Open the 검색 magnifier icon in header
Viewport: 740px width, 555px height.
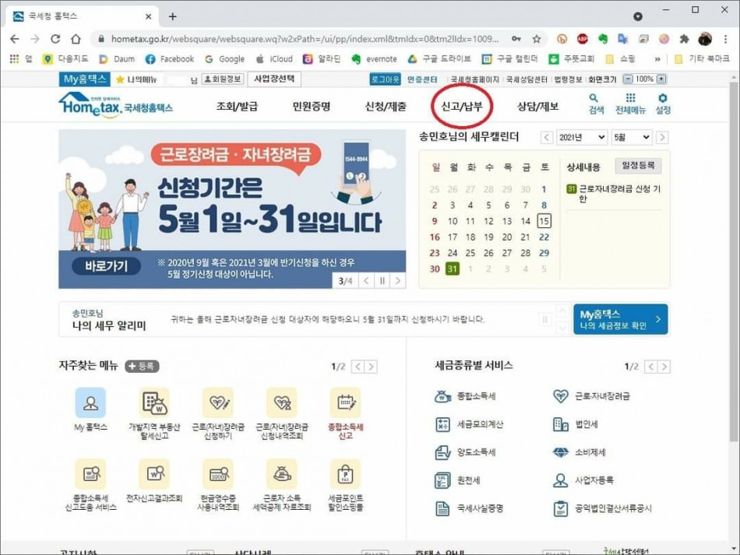(596, 100)
